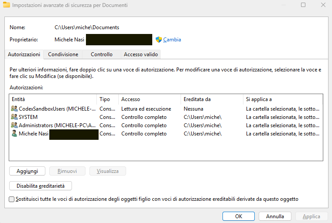
Task: Click the path C:\Users\miche\Documents
Action: tap(87, 27)
